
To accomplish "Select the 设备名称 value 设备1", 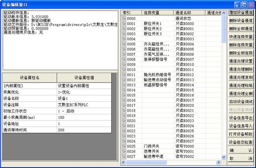I will point(84,99).
